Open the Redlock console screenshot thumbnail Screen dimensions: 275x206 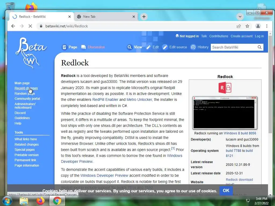coord(225,113)
